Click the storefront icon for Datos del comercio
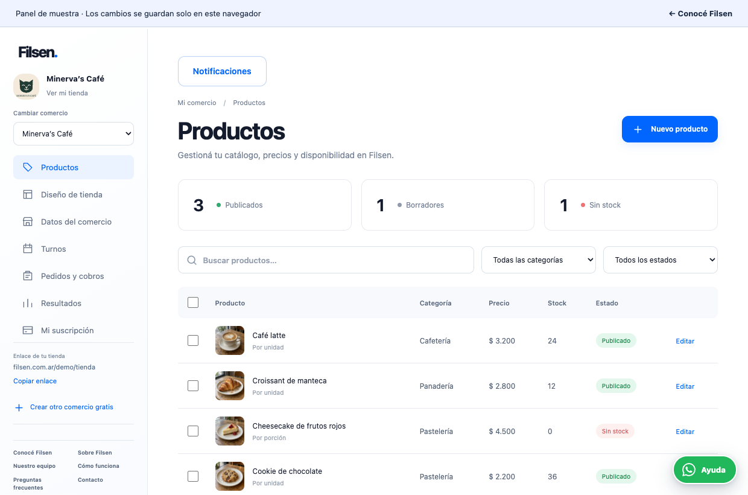 point(28,222)
